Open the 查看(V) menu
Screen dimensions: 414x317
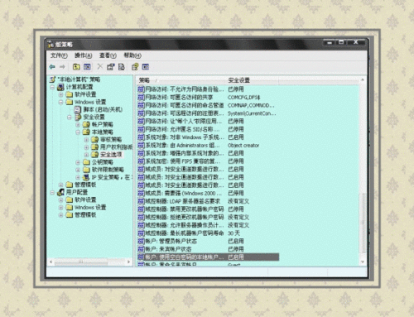108,55
